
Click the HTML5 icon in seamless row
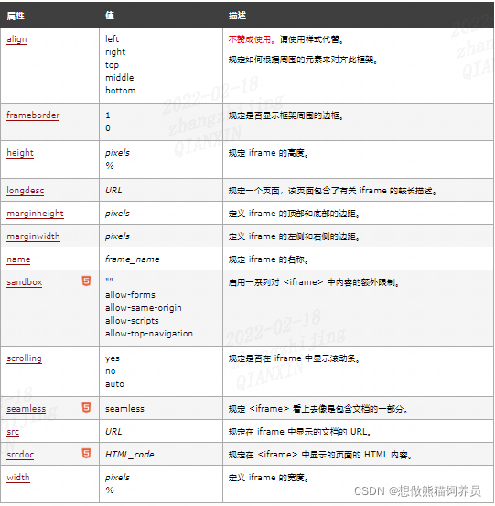[86, 408]
